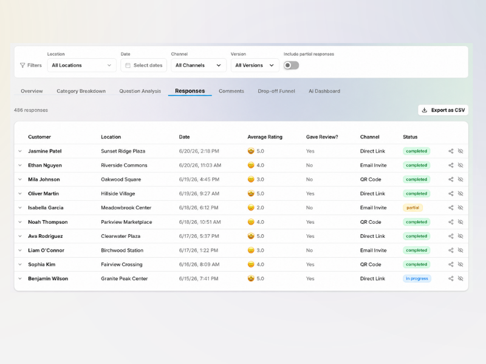Open the Category Breakdown tab
Screen dimensions: 486x364
(x=81, y=91)
